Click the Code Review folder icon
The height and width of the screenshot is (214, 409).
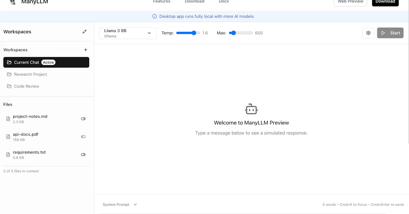(x=9, y=86)
